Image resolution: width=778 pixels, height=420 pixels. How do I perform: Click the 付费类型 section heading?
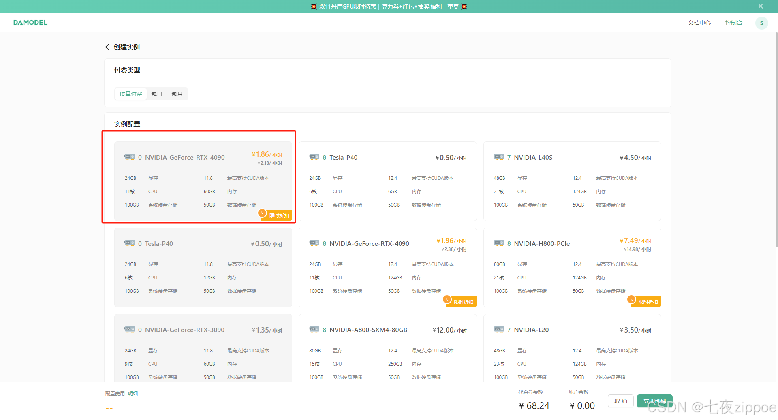coord(127,70)
